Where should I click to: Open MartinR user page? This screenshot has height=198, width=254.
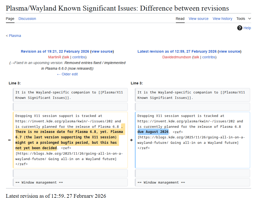(55, 57)
